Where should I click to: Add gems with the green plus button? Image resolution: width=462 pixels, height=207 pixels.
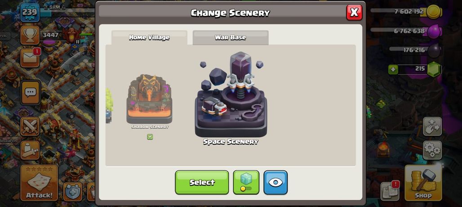tap(393, 69)
